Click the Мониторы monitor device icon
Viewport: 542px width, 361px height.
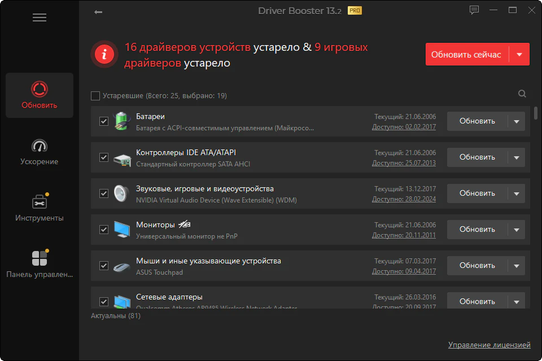point(122,230)
